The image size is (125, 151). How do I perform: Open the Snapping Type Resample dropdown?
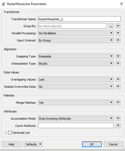click(76, 56)
